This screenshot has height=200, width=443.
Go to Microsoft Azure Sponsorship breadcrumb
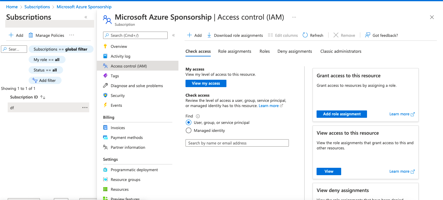[x=84, y=7]
